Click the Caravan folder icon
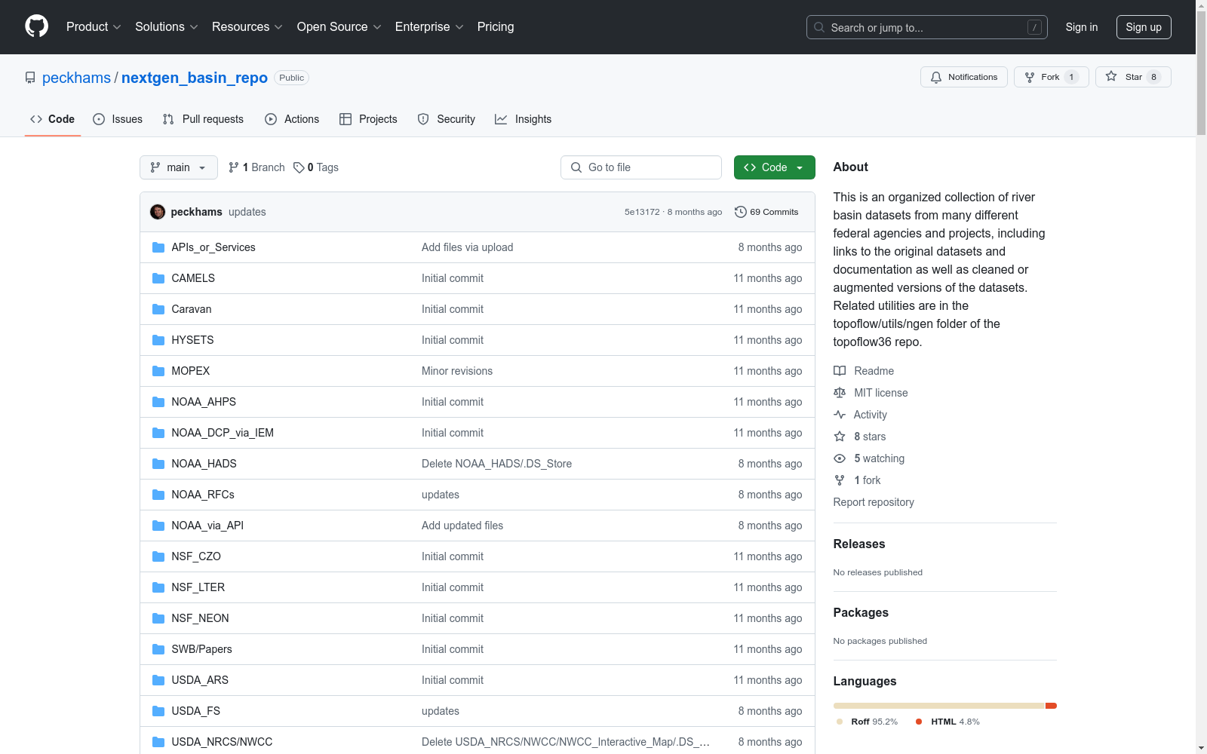The height and width of the screenshot is (754, 1207). 158,309
